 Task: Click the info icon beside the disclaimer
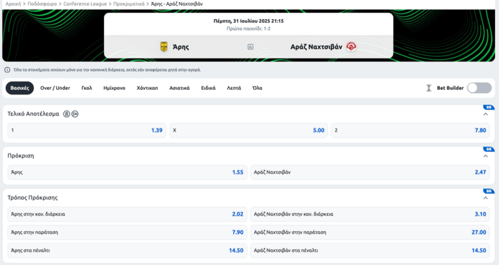7,70
